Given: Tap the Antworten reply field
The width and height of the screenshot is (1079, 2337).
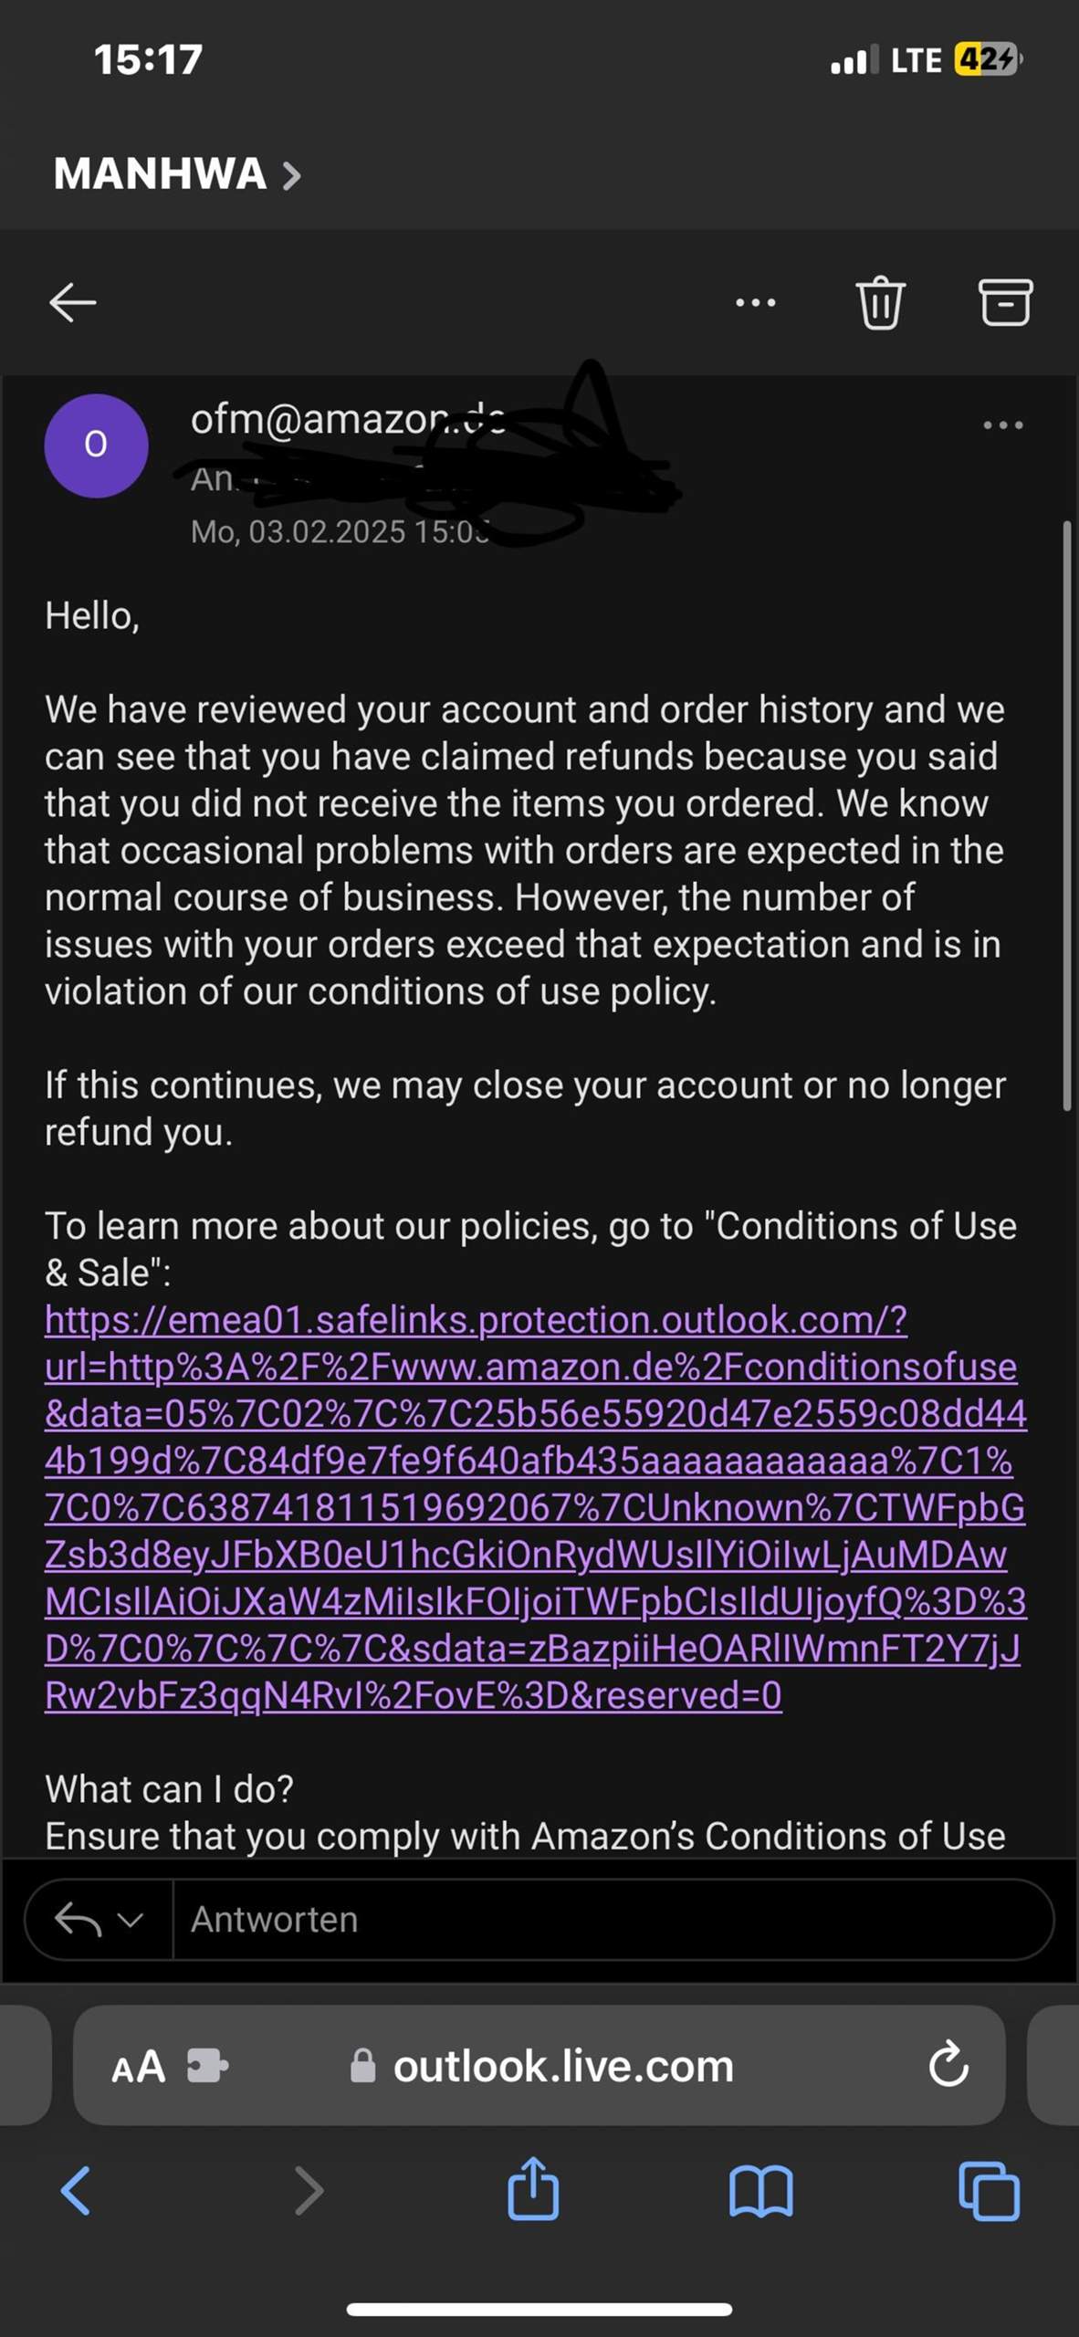Looking at the screenshot, I should 613,1920.
